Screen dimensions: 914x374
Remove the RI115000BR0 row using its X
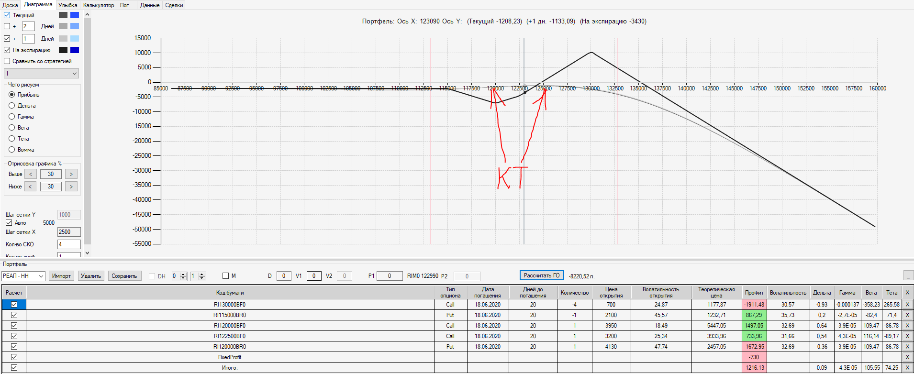[x=907, y=315]
